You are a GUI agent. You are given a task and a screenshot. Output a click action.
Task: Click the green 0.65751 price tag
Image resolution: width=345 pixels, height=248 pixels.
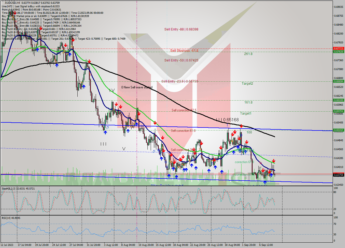click(x=339, y=111)
